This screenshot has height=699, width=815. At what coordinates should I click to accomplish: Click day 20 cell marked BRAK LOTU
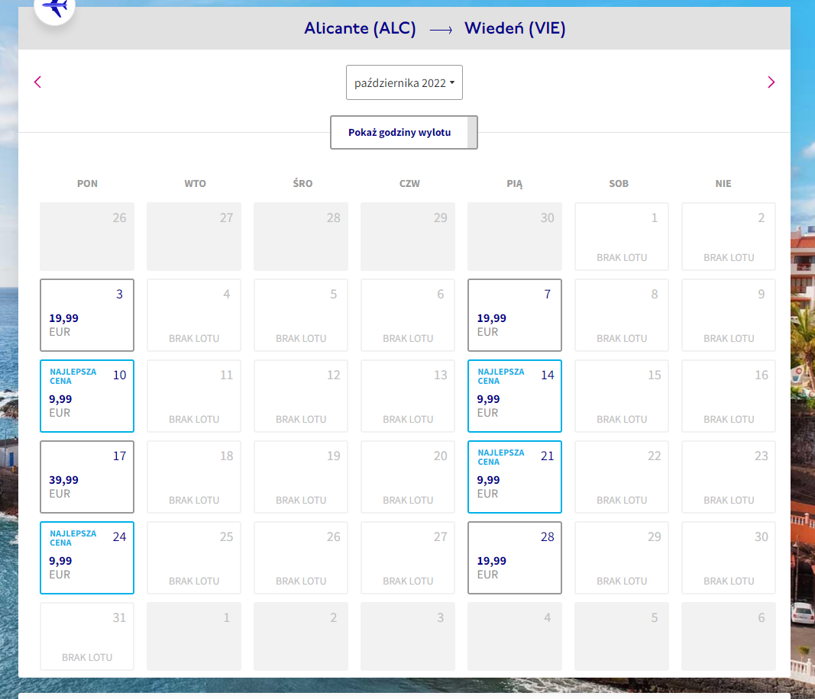click(408, 477)
